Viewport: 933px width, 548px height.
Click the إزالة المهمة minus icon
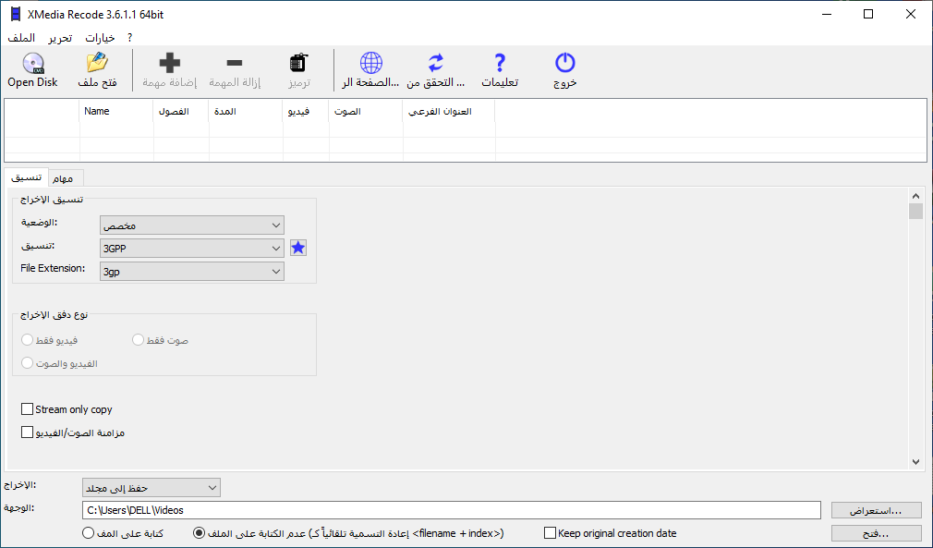(235, 63)
